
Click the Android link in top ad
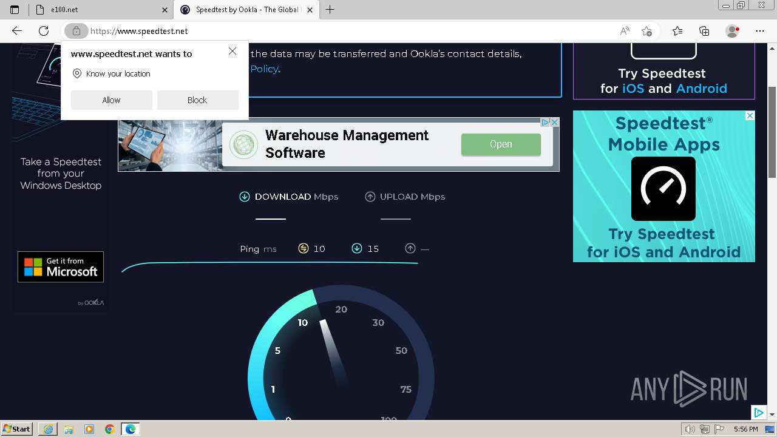point(701,89)
